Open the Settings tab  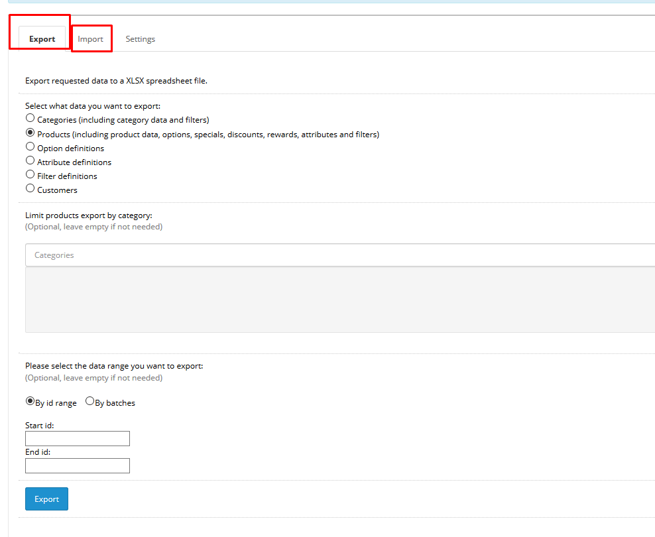coord(140,39)
